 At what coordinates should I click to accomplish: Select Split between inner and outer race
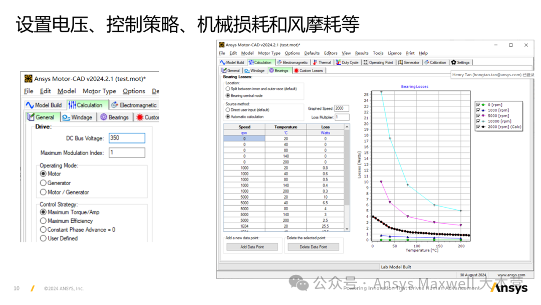[228, 89]
